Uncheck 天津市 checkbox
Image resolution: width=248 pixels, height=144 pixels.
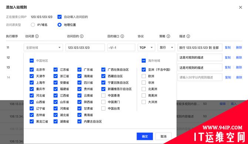[x=31, y=76]
